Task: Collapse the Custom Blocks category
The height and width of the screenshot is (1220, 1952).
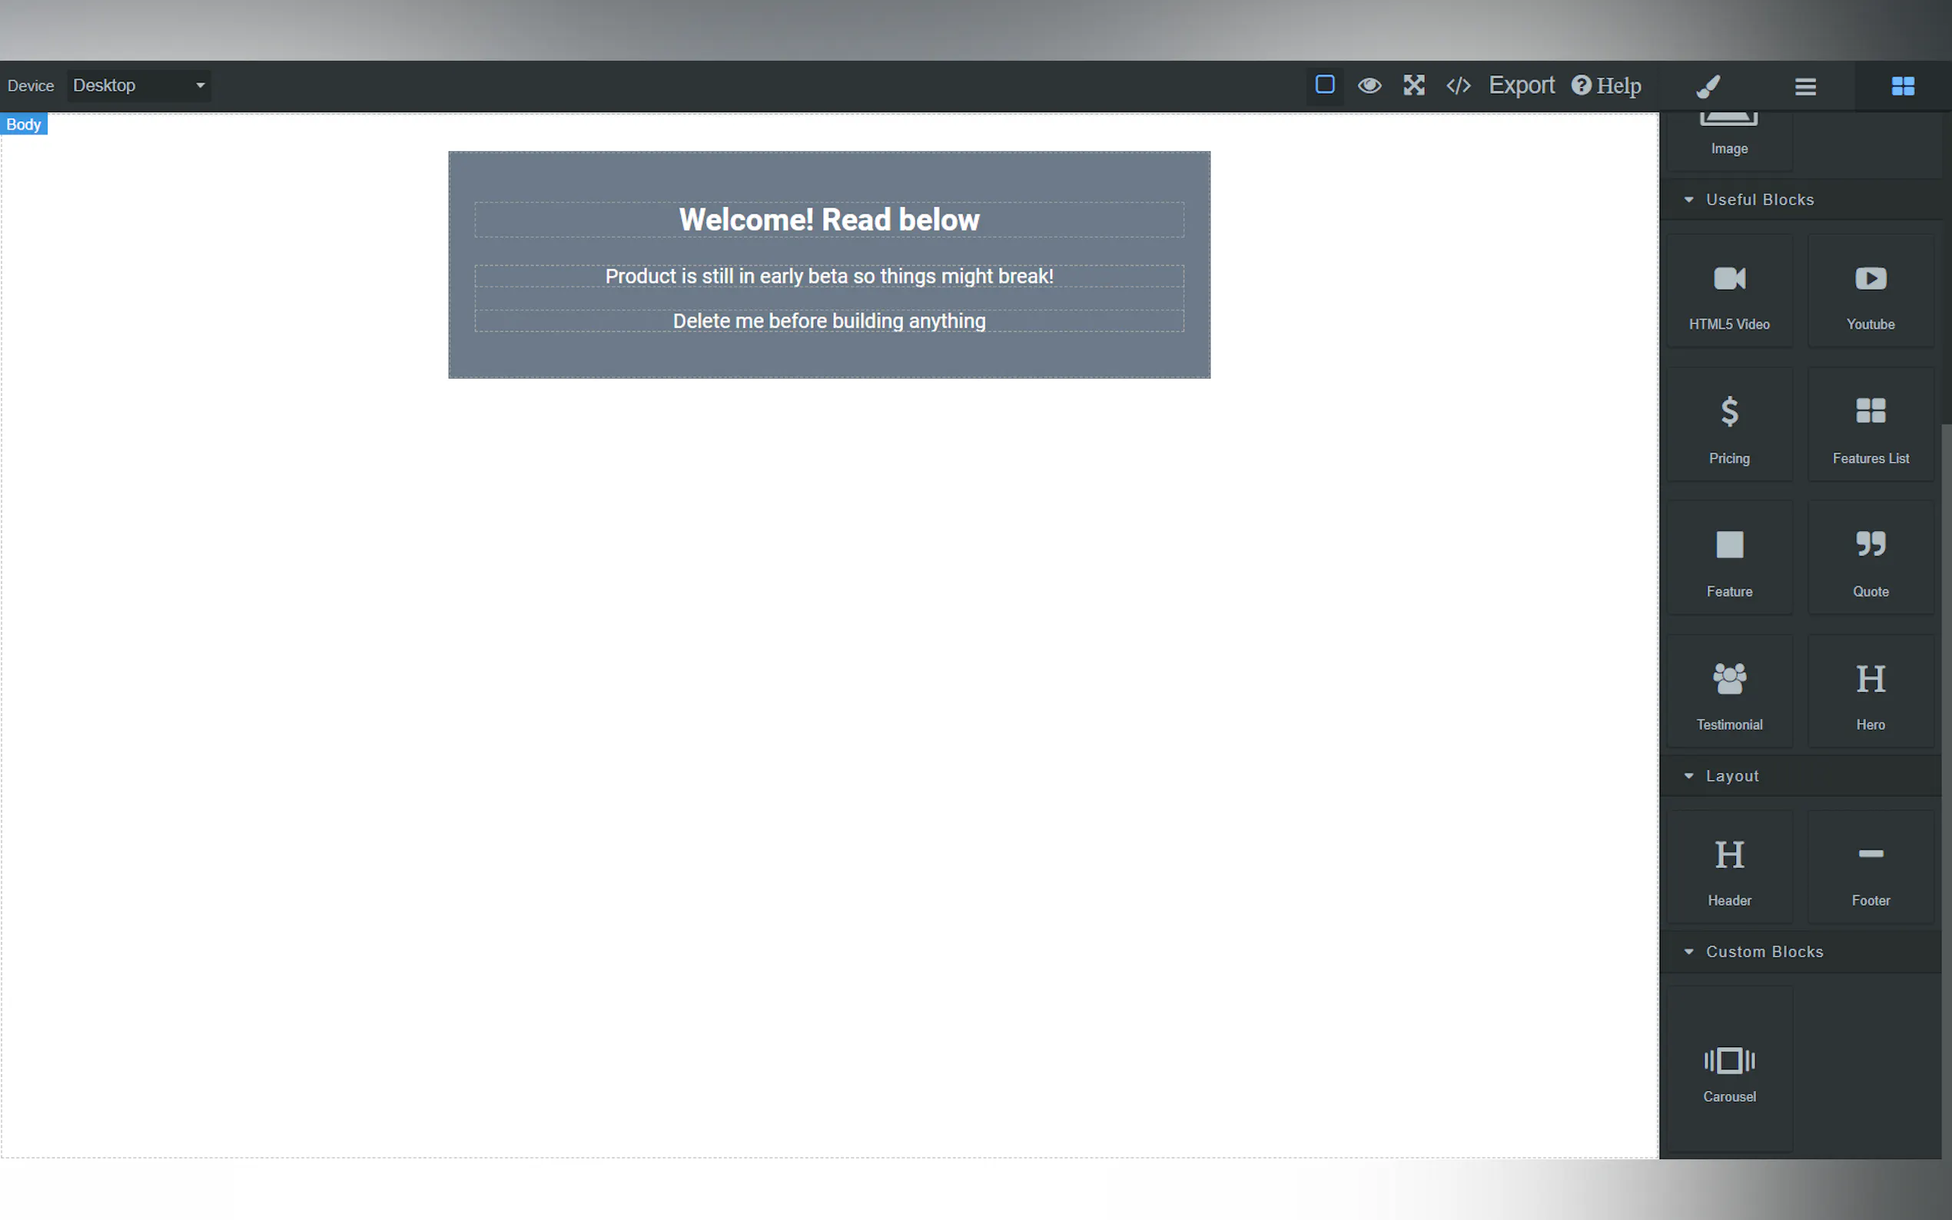Action: click(x=1764, y=951)
